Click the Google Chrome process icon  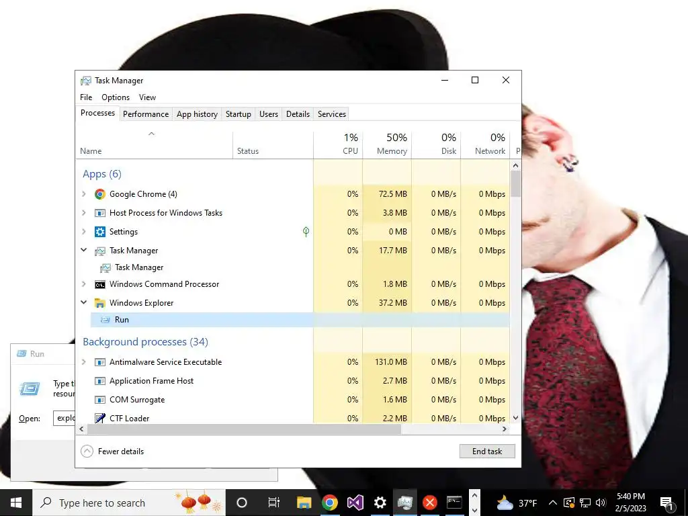(x=100, y=194)
